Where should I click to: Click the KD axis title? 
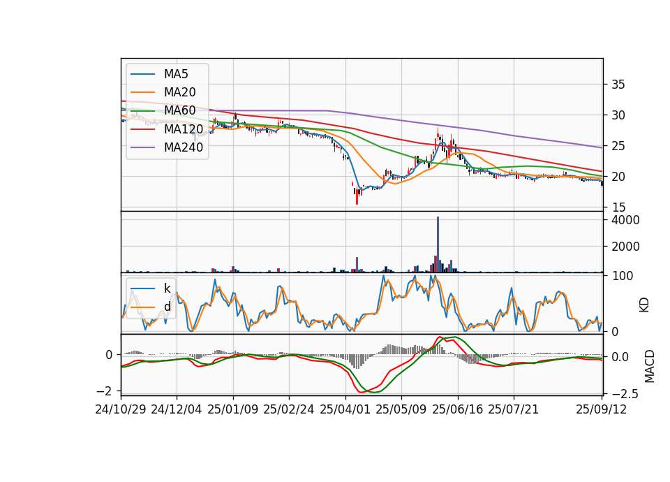pos(644,305)
